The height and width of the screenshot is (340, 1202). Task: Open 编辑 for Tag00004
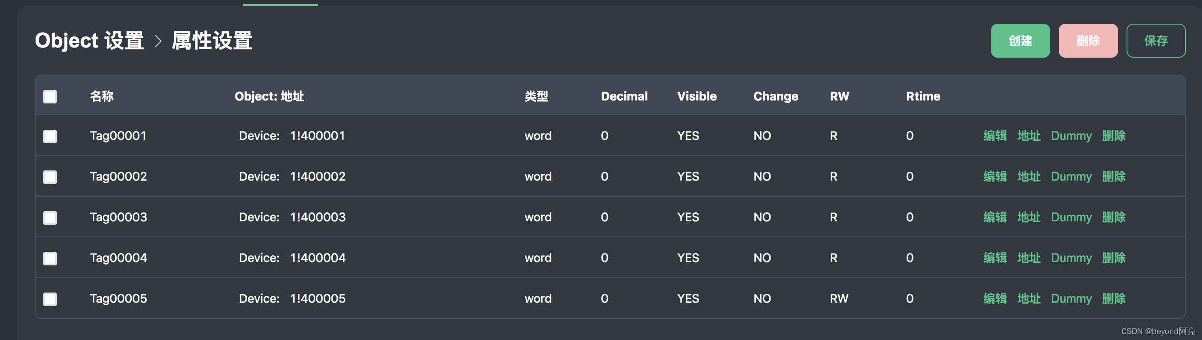[x=995, y=258]
